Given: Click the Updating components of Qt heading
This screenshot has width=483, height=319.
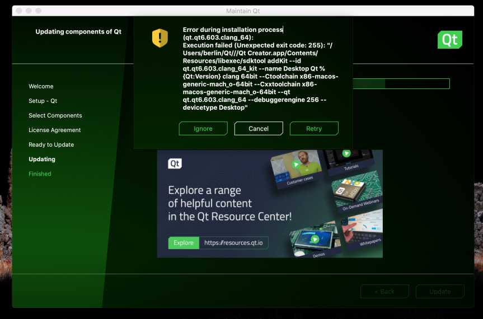Looking at the screenshot, I should pos(78,31).
